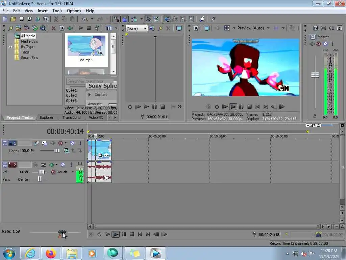Adjust video track 1 Level slider
This screenshot has width=346, height=260.
coord(57,150)
